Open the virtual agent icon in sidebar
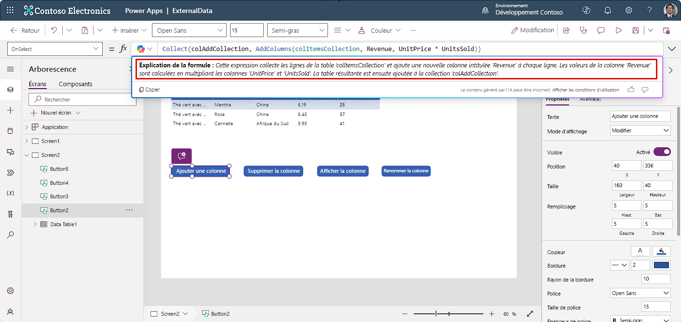The height and width of the screenshot is (322, 681). pyautogui.click(x=10, y=311)
